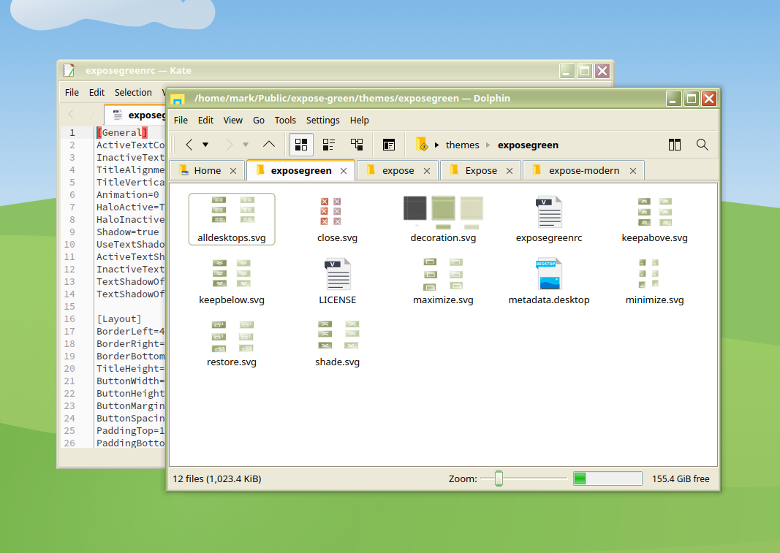Click the Dolphin folder icon in the titlebar
Viewport: 780px width, 553px height.
tap(178, 99)
